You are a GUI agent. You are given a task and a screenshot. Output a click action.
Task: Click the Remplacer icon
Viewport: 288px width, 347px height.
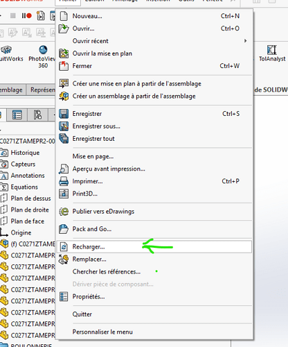click(x=64, y=260)
